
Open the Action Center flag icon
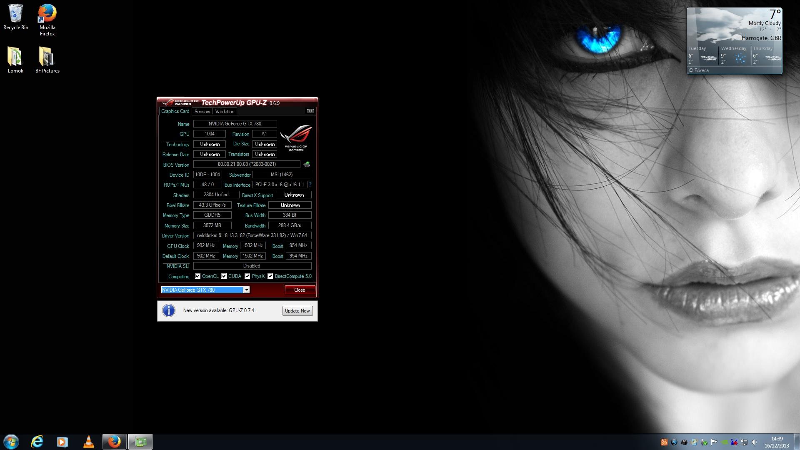[714, 442]
